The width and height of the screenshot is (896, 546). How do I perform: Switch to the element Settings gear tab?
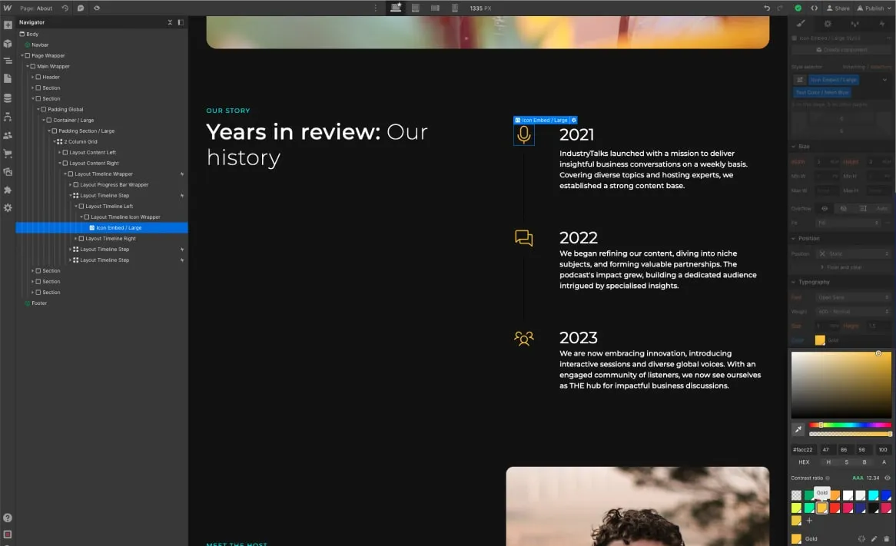coord(828,23)
